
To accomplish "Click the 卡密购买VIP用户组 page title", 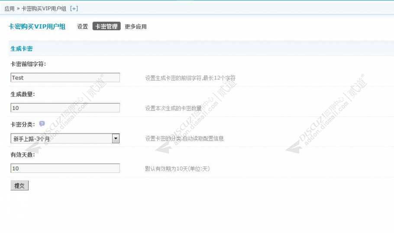I will pyautogui.click(x=37, y=27).
